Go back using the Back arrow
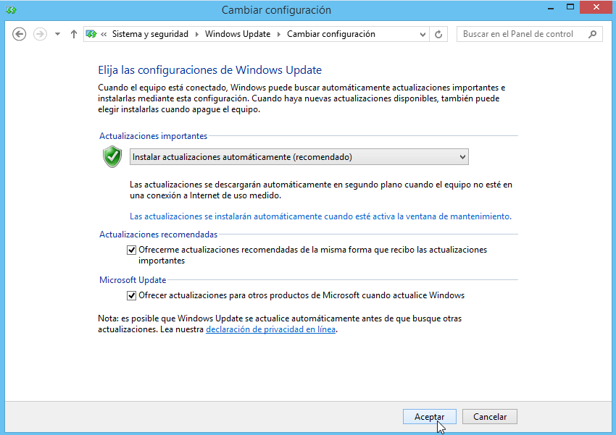Image resolution: width=616 pixels, height=435 pixels. click(20, 34)
